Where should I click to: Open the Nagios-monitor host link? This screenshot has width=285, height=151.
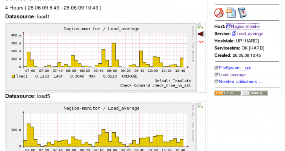(246, 27)
